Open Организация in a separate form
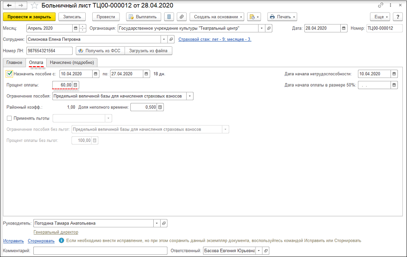Image resolution: width=407 pixels, height=257 pixels. coord(268,28)
